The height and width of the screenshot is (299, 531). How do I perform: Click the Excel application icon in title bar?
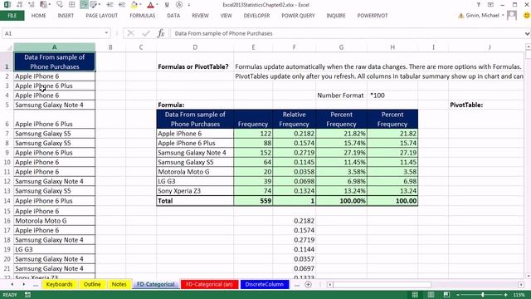click(x=7, y=5)
